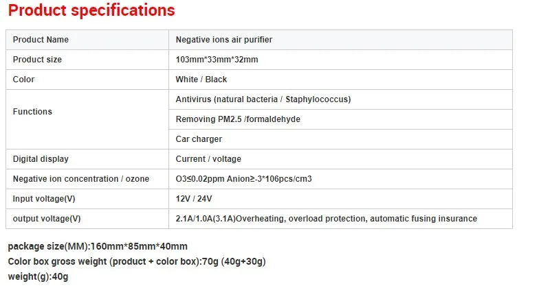This screenshot has height=288, width=550.
Task: Click the Car charger function row
Action: pyautogui.click(x=340, y=139)
